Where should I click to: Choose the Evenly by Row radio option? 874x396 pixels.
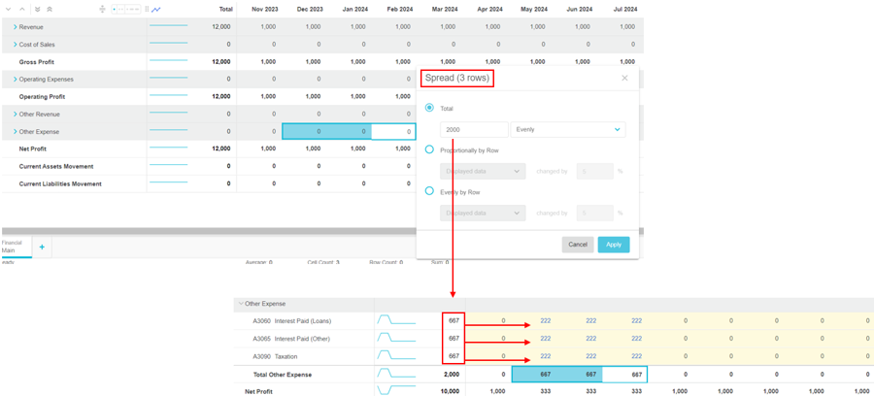coord(429,191)
